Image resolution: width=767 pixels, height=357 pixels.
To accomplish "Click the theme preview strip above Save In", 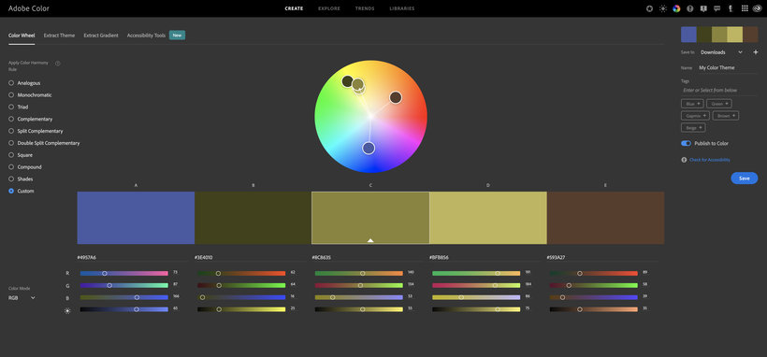I will (x=719, y=35).
